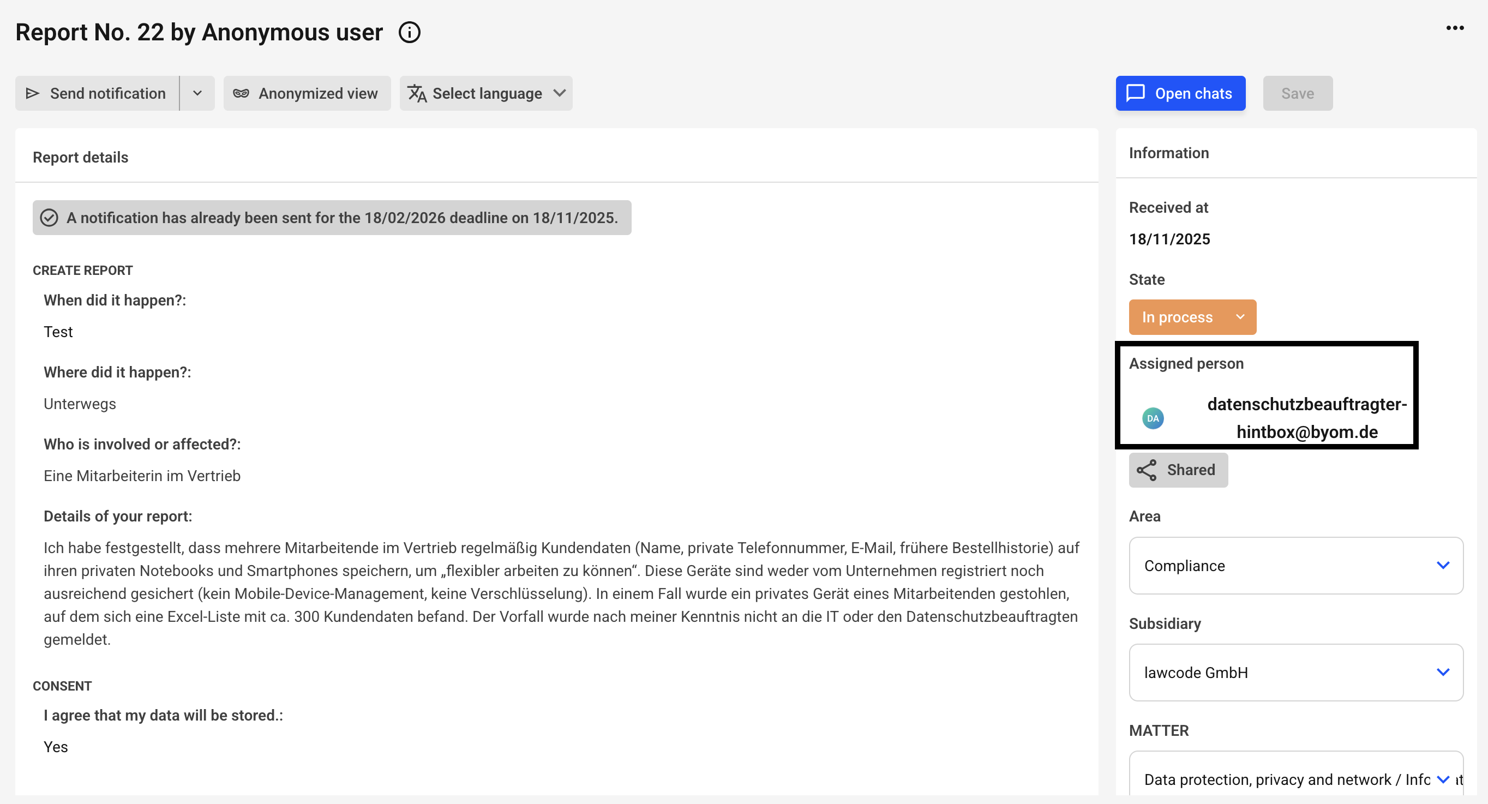
Task: Click the checkmark icon in notification banner
Action: [x=49, y=218]
